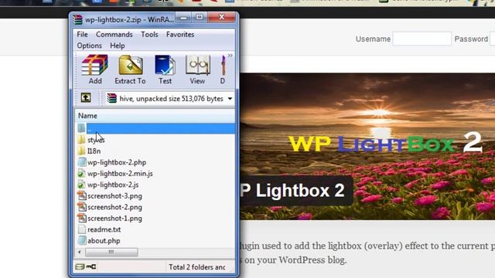Click the horizontal scrollbar thumb in file list

[111, 252]
